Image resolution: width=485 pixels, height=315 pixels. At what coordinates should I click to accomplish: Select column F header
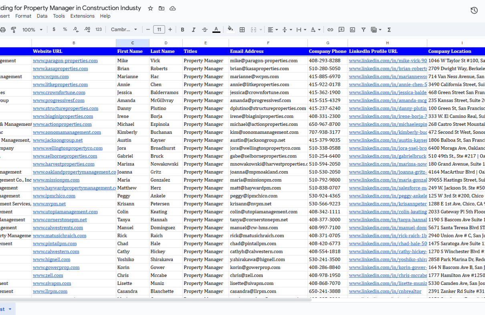coord(268,43)
